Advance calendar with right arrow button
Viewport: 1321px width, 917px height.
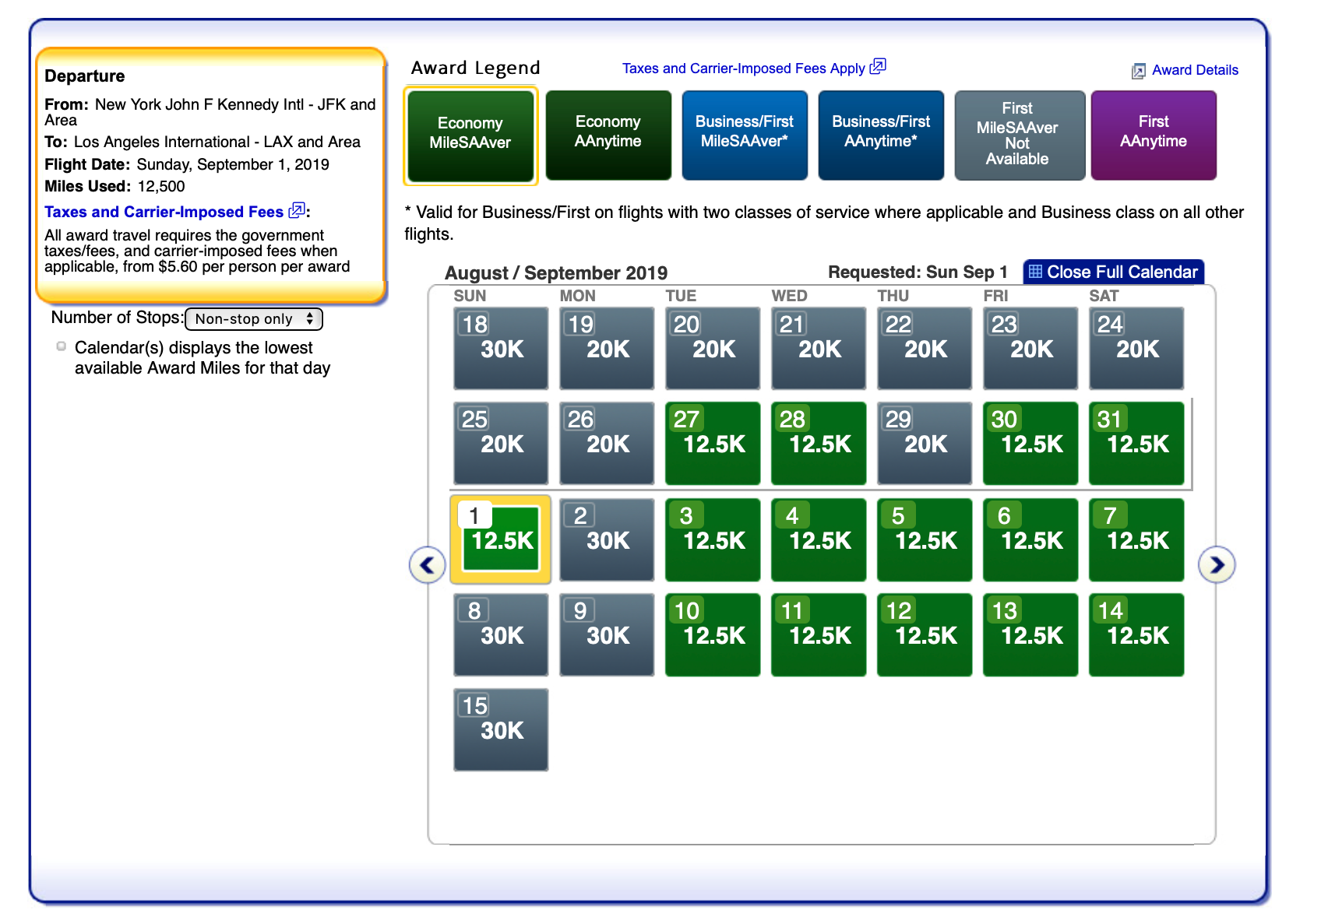(x=1217, y=564)
